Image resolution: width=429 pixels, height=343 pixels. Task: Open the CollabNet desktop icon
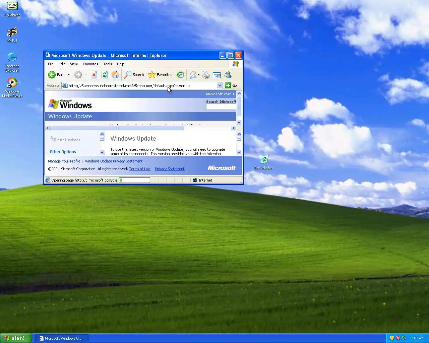(12, 9)
